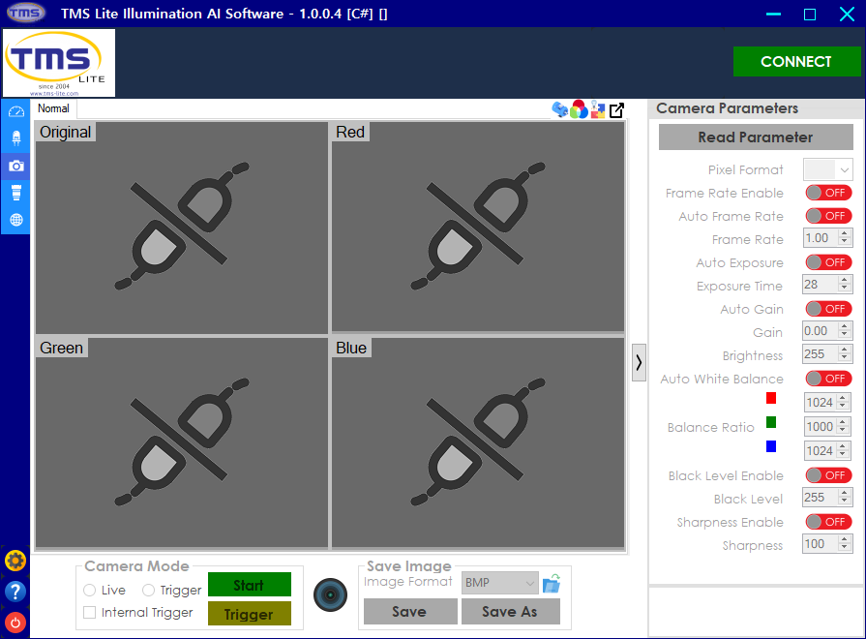The height and width of the screenshot is (639, 866).
Task: Open the camera panel in the sidebar
Action: click(15, 165)
